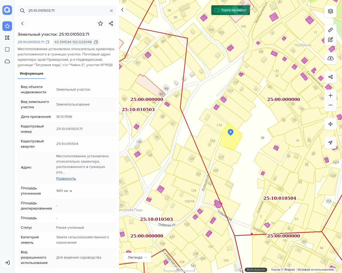Select the ruler measurement tool
The height and width of the screenshot is (273, 342).
[331, 30]
